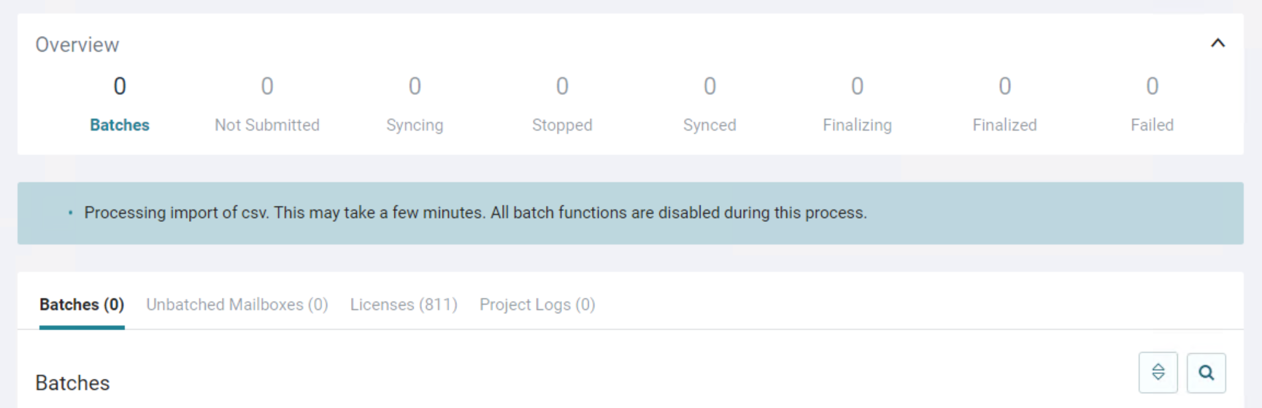Switch to the Batches (0) tab

pyautogui.click(x=82, y=304)
